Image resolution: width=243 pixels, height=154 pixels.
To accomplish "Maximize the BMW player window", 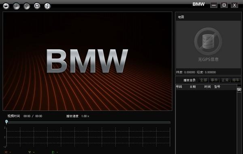I will [224, 5].
